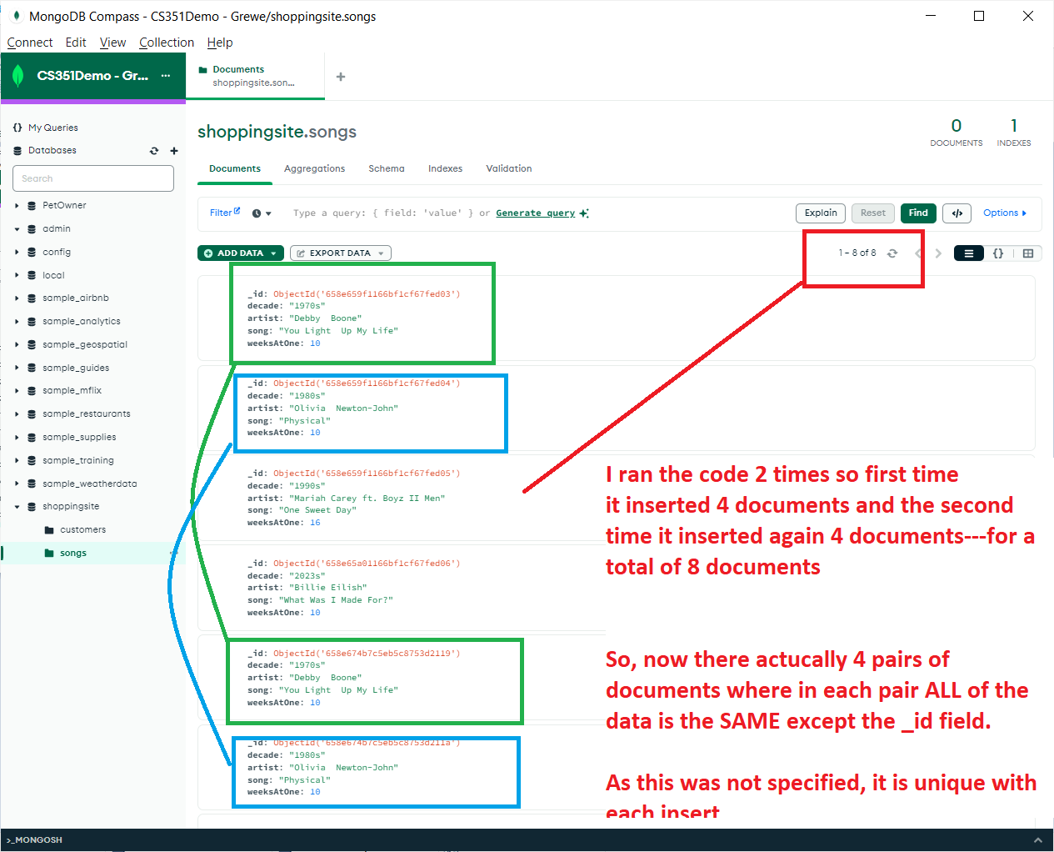
Task: Click the refresh documents icon near 1-8 of 8
Action: [x=892, y=253]
